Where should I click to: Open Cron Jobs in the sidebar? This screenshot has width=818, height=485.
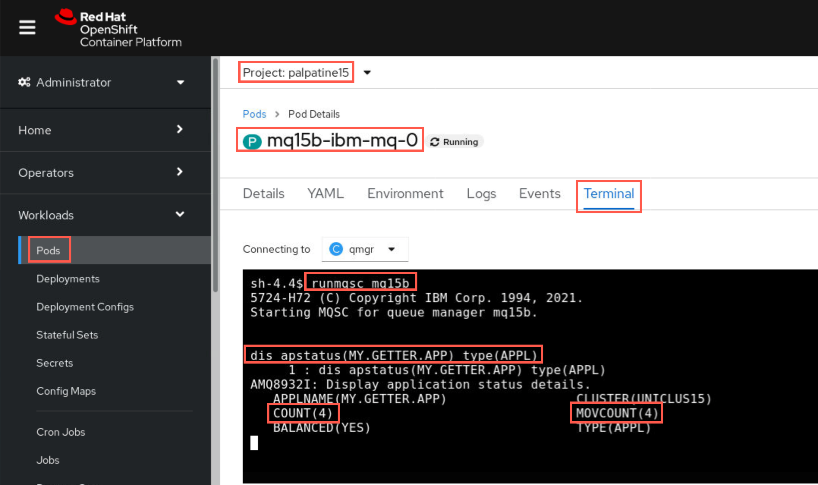pyautogui.click(x=61, y=432)
